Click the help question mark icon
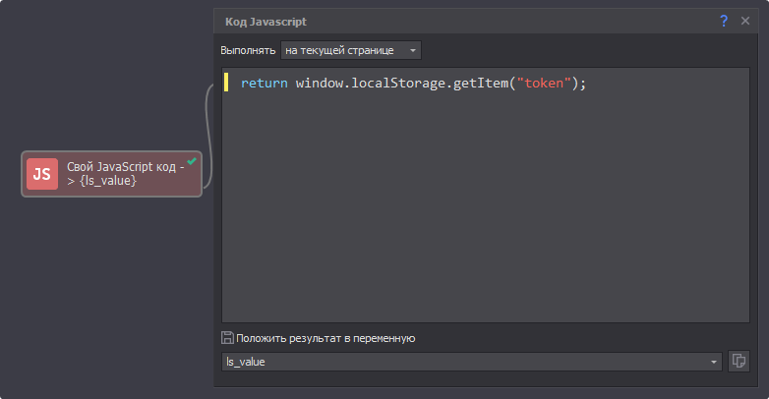 [725, 21]
